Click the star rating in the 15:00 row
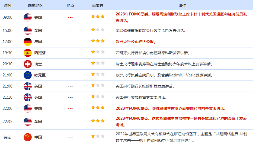Screen dimensions: 253x145 (98, 30)
